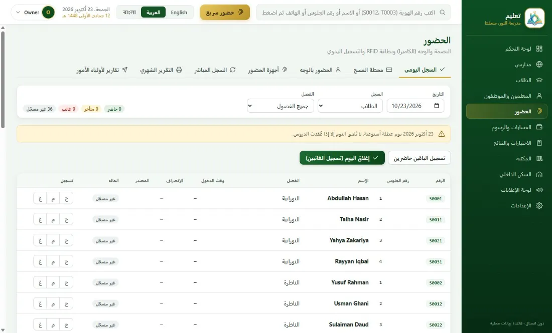Click the warning triangle in holiday notice

(x=442, y=134)
